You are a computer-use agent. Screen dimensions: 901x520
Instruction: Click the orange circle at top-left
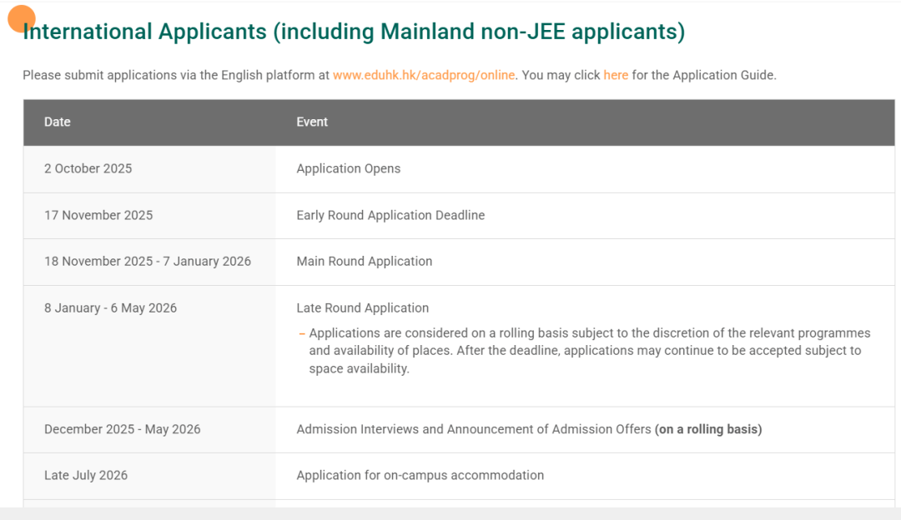[22, 18]
